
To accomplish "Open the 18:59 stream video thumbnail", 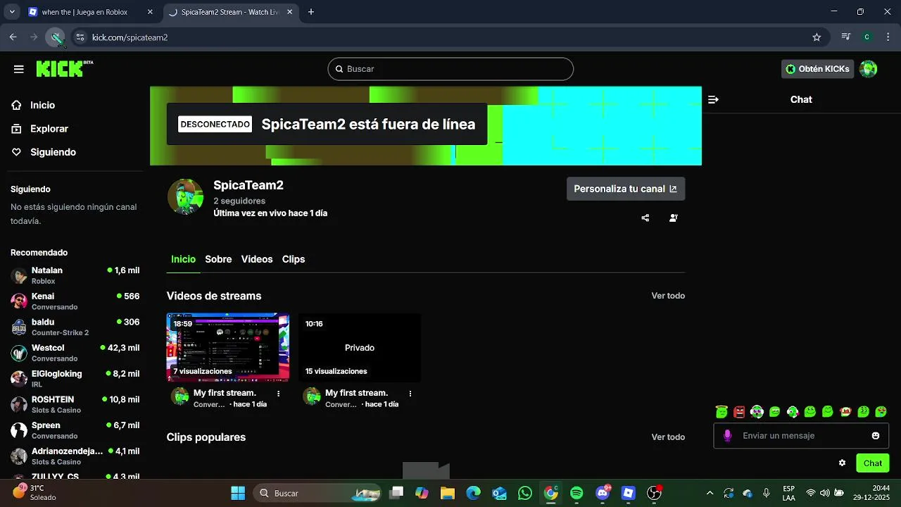I will [x=228, y=348].
